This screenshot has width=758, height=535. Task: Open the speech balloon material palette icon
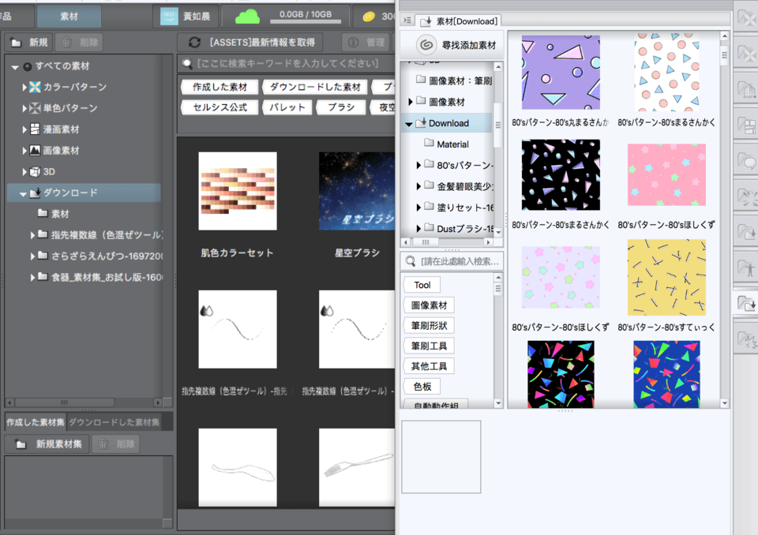pos(745,160)
